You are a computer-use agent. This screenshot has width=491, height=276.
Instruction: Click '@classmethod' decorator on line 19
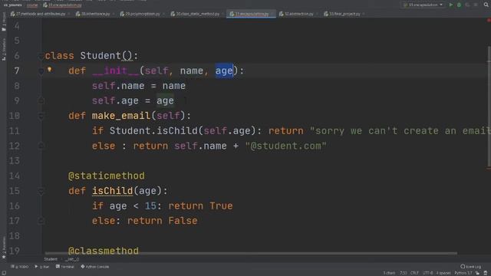coord(104,251)
